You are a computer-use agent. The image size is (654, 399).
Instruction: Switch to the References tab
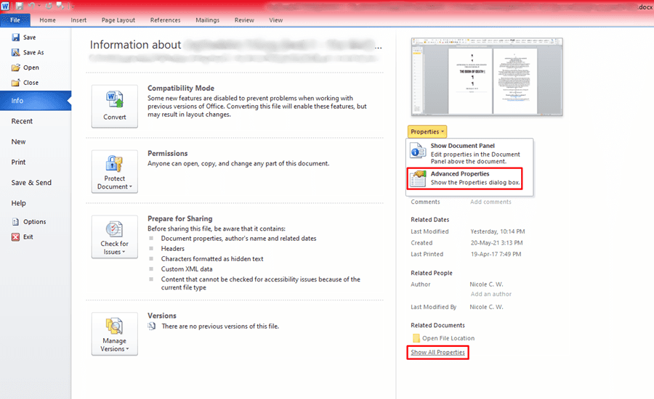pyautogui.click(x=165, y=20)
